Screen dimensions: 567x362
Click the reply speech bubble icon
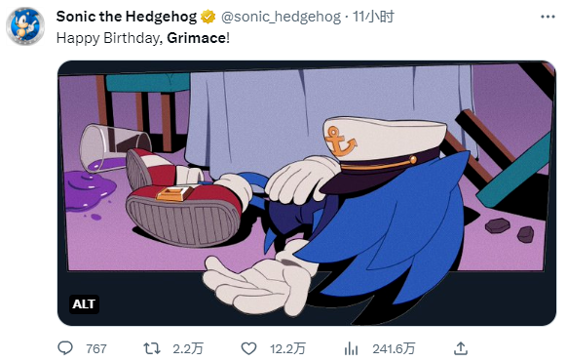(65, 348)
